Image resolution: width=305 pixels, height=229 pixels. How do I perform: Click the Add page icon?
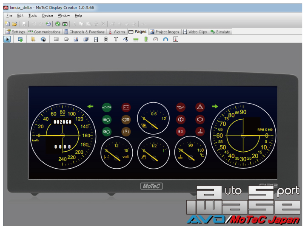(20, 39)
